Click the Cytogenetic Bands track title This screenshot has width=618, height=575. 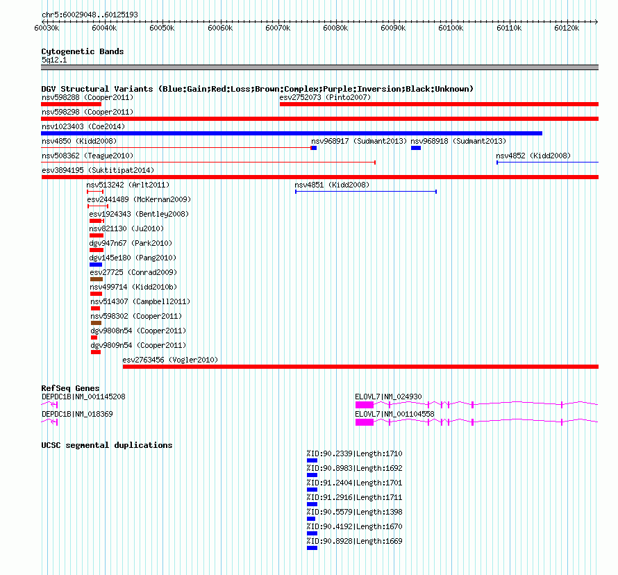[83, 51]
